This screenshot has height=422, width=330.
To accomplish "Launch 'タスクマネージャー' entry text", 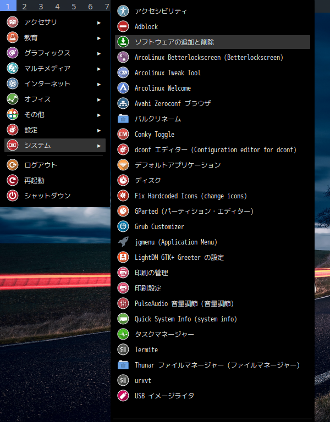I will pos(164,334).
